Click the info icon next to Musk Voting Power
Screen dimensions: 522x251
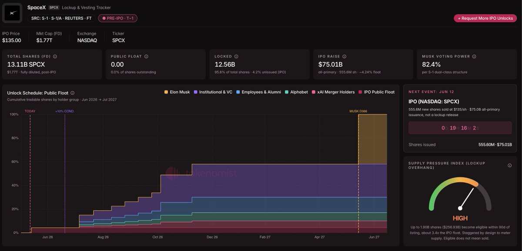474,56
